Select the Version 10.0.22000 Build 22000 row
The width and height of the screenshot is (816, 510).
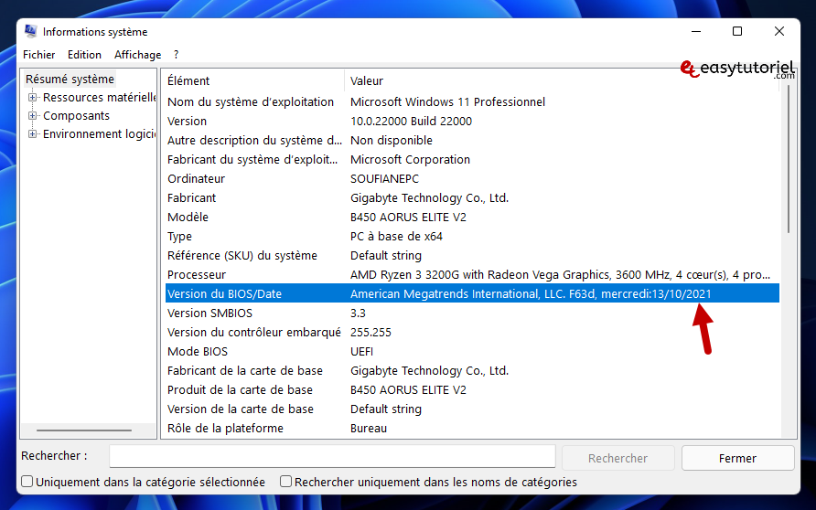pos(472,122)
